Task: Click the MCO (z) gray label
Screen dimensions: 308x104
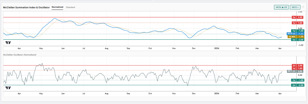Action: coord(292,71)
